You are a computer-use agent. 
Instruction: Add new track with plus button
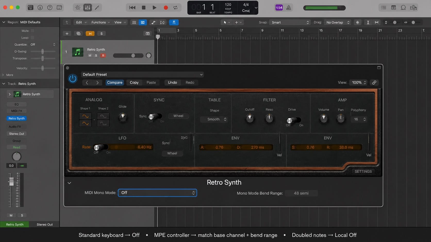coord(67,33)
